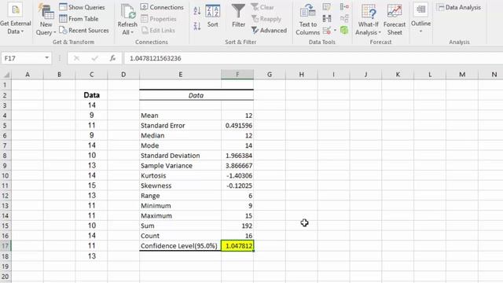Select column E header
This screenshot has width=503, height=283.
coord(180,75)
